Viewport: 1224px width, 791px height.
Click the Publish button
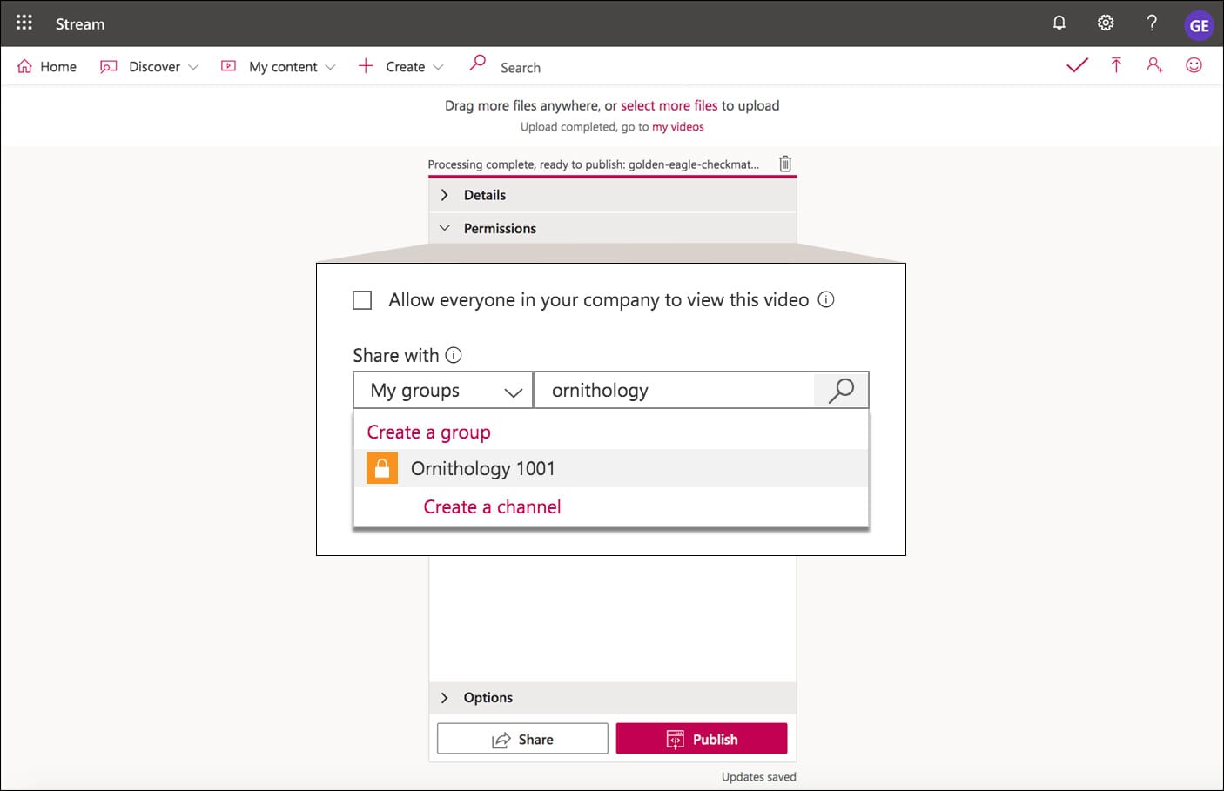pyautogui.click(x=702, y=739)
